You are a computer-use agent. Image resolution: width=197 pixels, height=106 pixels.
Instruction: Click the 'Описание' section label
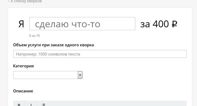[x=23, y=91]
